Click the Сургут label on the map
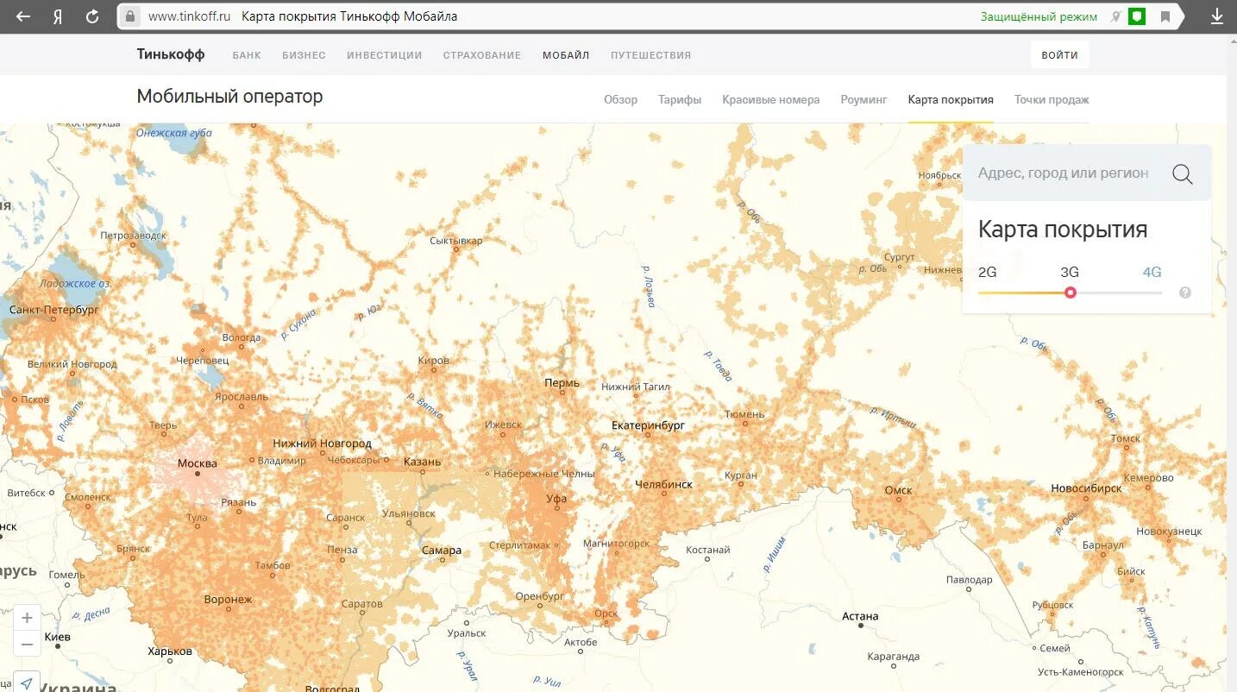1237x692 pixels. [899, 257]
